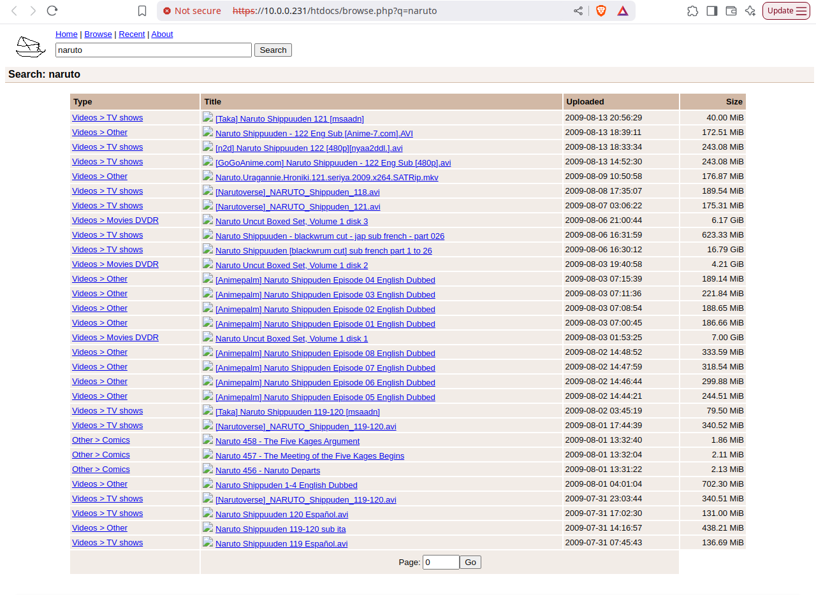Click the naruto search text field
Viewport: 816px width, 595px height.
[x=154, y=50]
